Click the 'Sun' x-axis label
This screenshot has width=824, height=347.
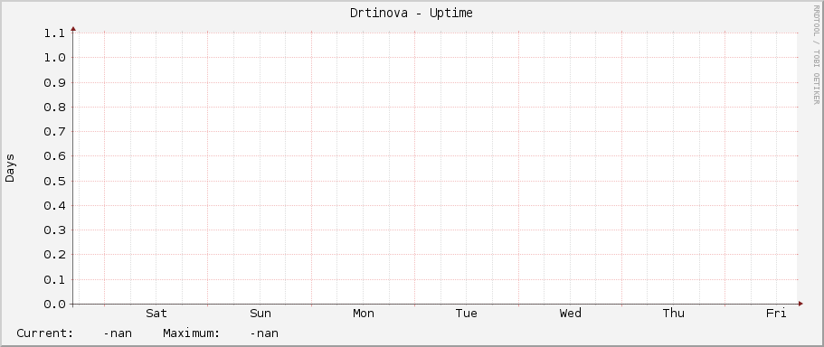point(260,314)
